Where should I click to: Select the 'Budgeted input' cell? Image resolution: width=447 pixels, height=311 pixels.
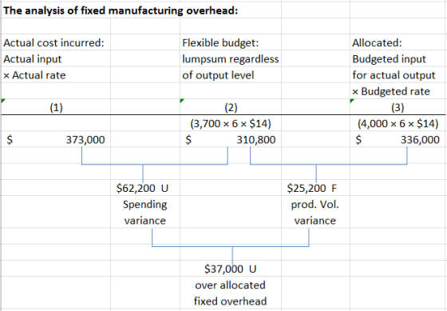(x=389, y=59)
